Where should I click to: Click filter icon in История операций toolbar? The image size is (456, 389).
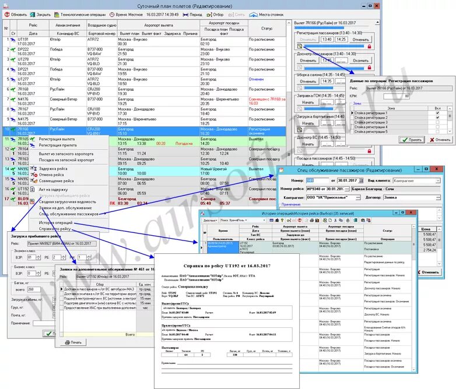coord(289,221)
